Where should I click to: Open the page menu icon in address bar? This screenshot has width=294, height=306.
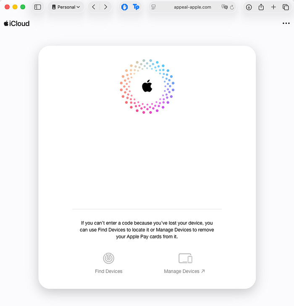(x=154, y=7)
